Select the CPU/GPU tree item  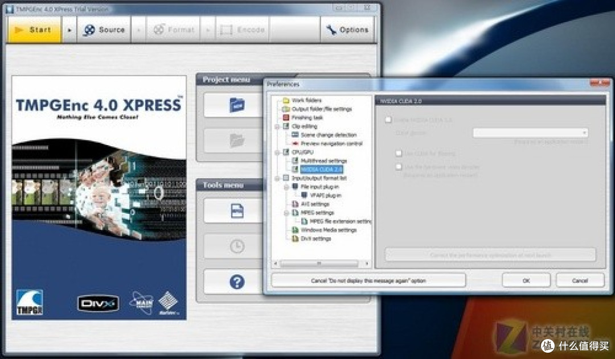click(x=302, y=152)
